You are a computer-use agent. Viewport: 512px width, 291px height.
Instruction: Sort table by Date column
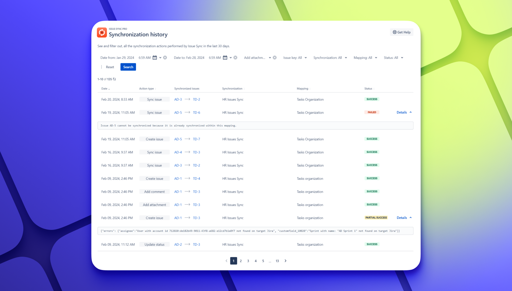pyautogui.click(x=105, y=89)
